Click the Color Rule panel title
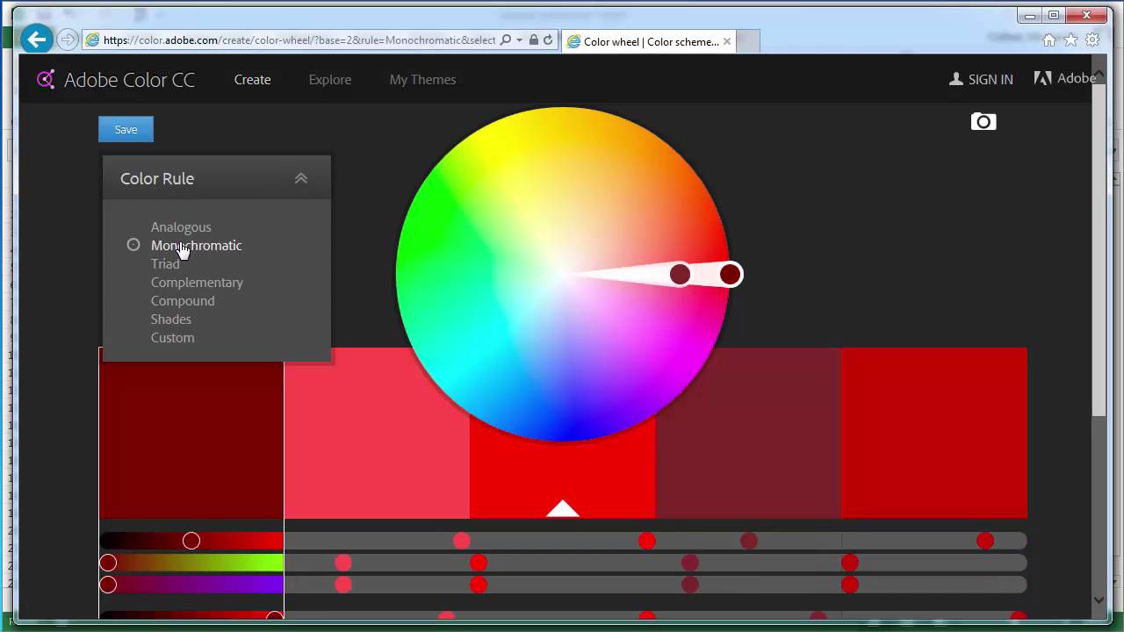 pos(157,178)
